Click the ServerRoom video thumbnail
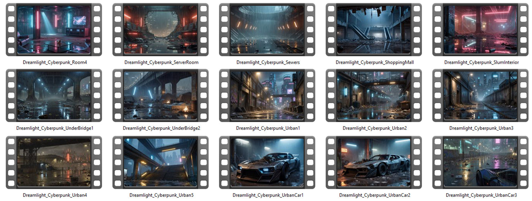The height and width of the screenshot is (201, 532). [161, 30]
